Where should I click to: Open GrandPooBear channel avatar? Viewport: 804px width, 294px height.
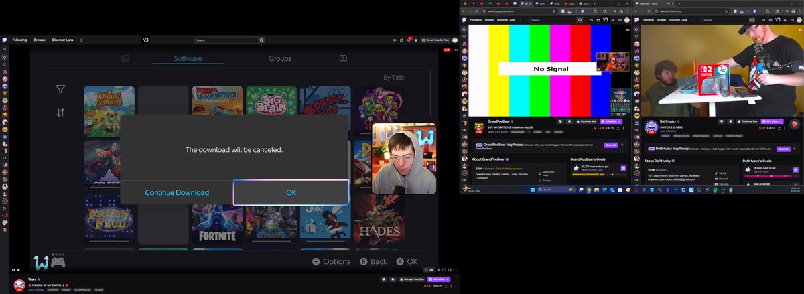tap(480, 127)
